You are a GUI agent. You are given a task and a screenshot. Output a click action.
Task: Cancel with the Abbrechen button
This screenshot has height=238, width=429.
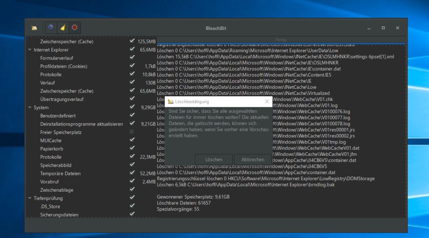[253, 159]
